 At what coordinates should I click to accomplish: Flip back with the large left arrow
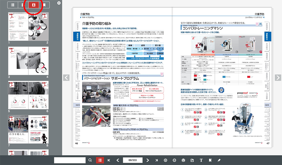point(66,77)
